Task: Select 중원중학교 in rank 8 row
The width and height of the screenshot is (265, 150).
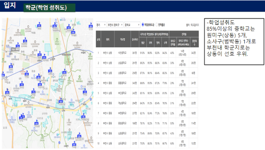Action: pyautogui.click(x=122, y=123)
